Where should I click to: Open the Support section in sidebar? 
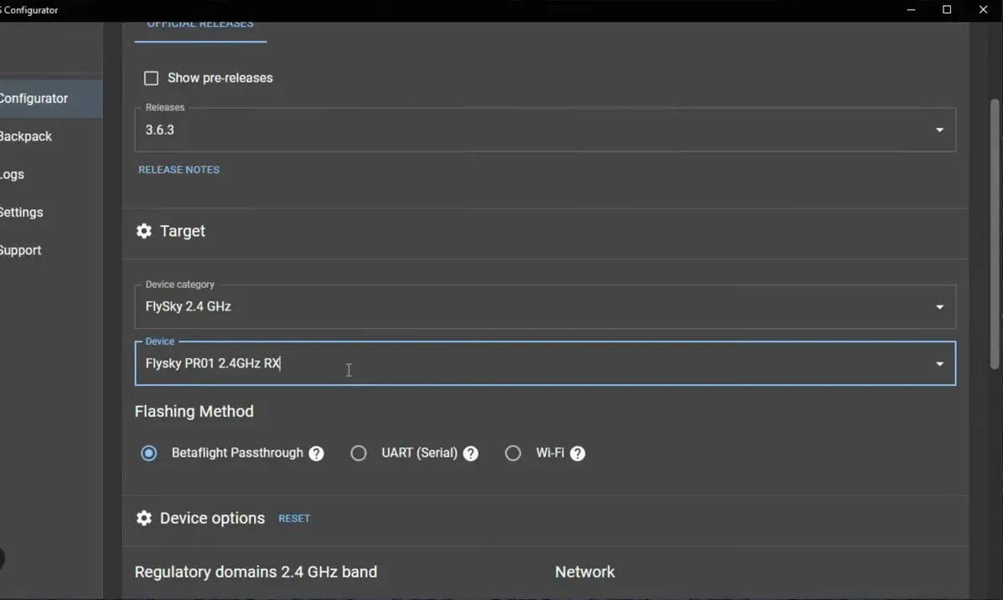(20, 249)
